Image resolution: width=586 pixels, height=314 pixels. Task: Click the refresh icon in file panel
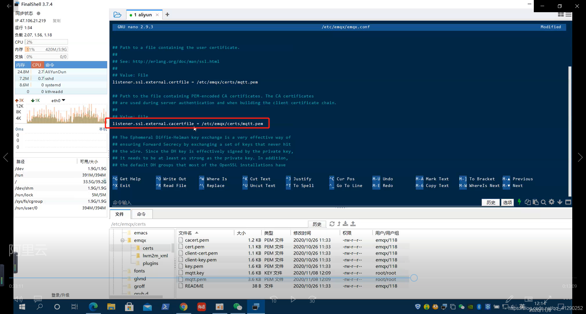[x=332, y=224]
